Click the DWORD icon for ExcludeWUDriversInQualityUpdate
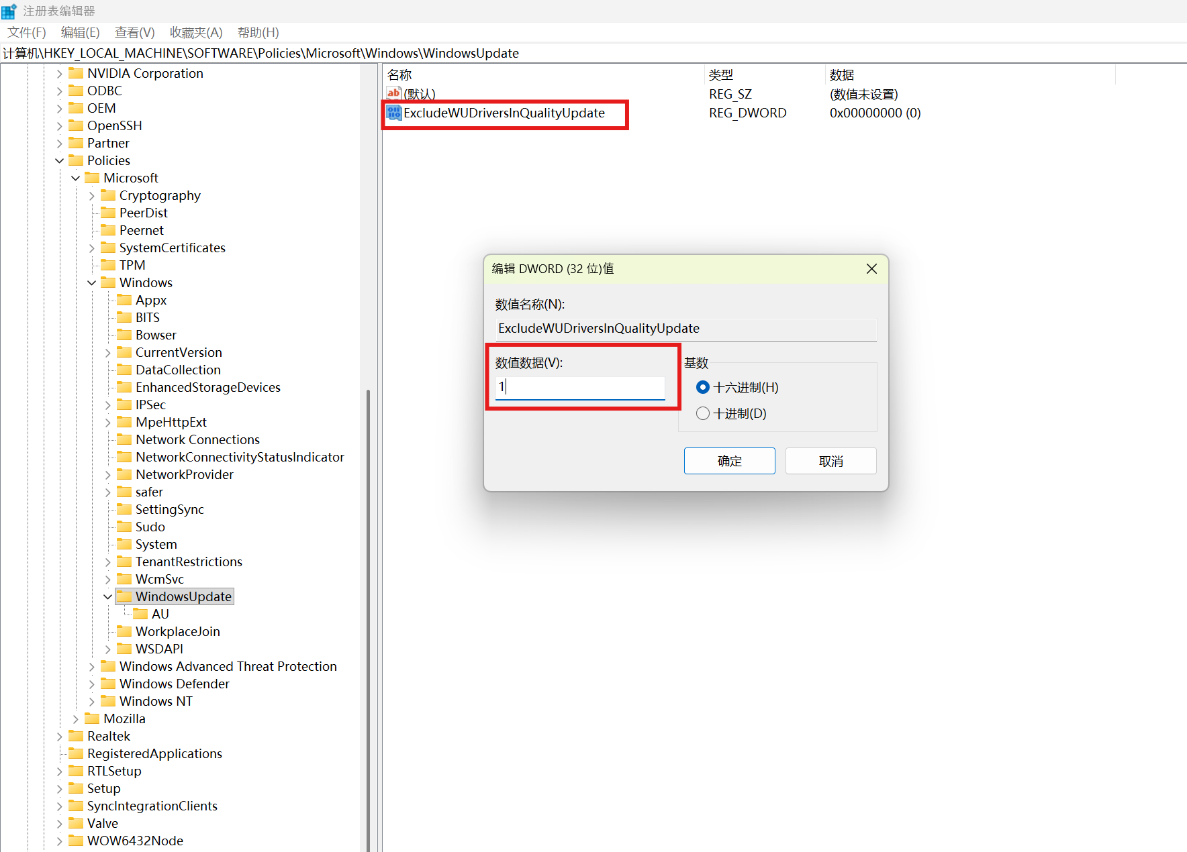The width and height of the screenshot is (1187, 852). coord(394,113)
